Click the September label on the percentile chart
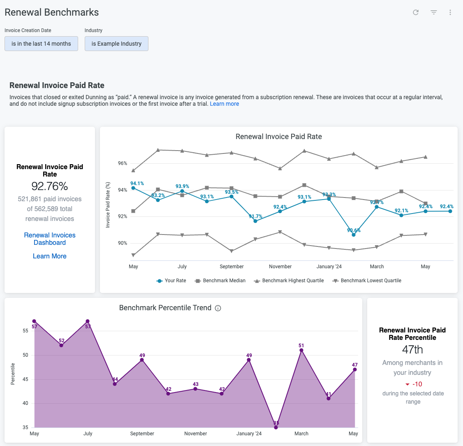The height and width of the screenshot is (446, 463). click(x=142, y=434)
